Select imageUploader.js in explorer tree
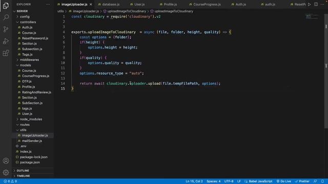Viewport: 328px width, 184px height. click(x=35, y=135)
